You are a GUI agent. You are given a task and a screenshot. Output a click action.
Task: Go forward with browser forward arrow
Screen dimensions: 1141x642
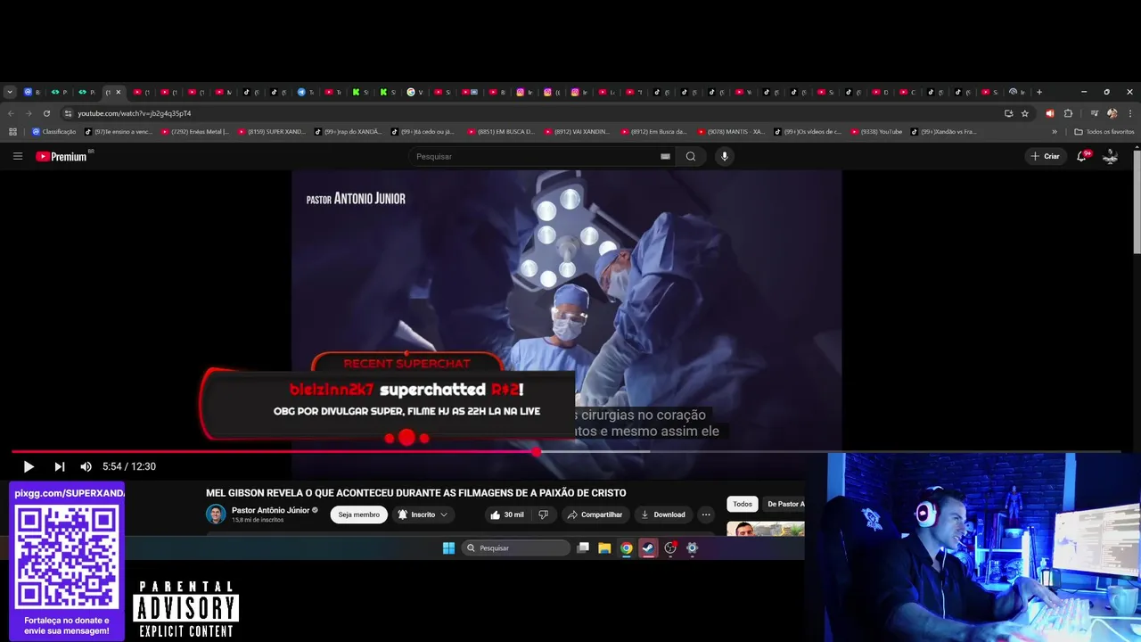pos(29,113)
